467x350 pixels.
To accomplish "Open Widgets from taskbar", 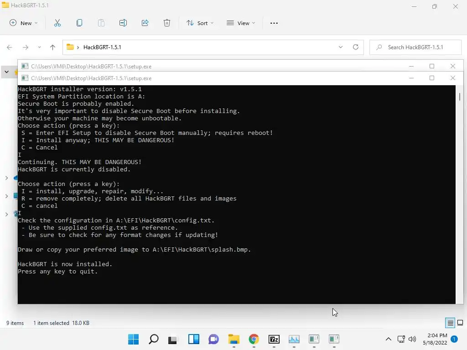I will click(193, 339).
